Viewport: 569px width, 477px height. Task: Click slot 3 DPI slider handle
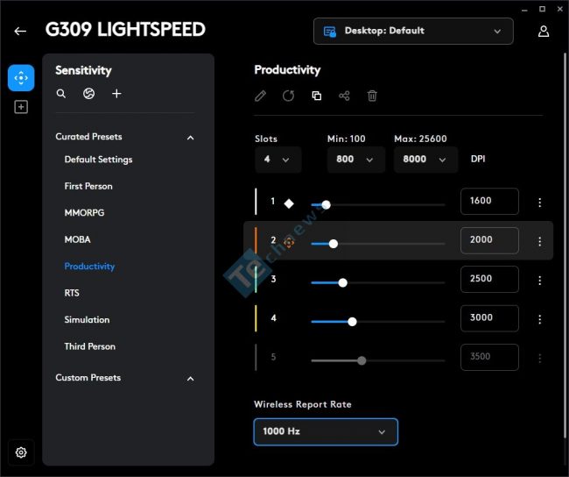342,282
